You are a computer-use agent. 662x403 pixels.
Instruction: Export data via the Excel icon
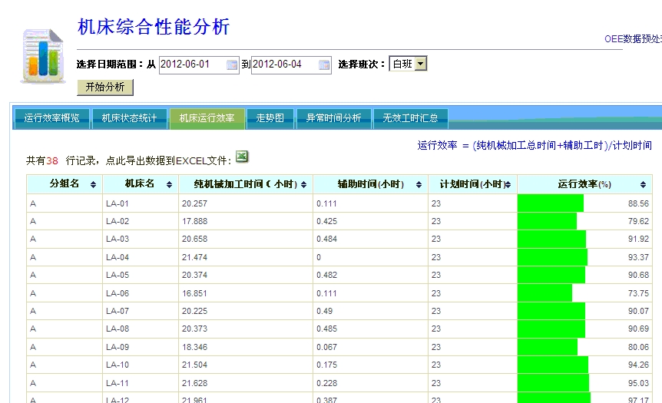[242, 157]
